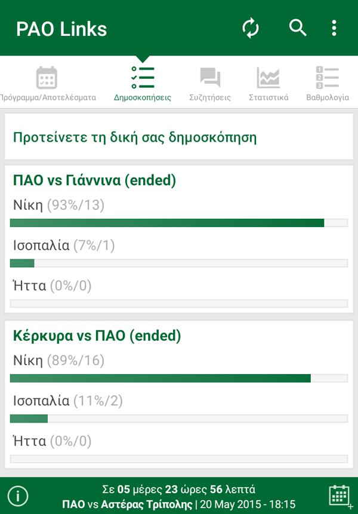The height and width of the screenshot is (514, 358).
Task: Switch to the Συζητήσεις tab label
Action: point(210,97)
